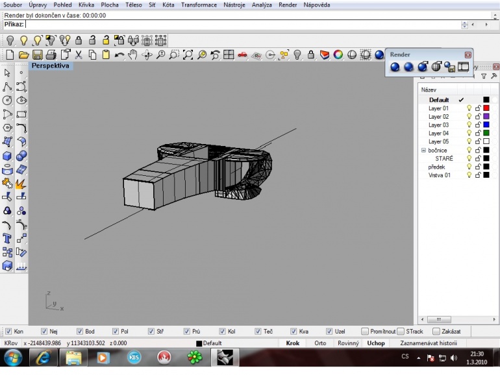Click the command history stepper arrows
This screenshot has height=375, width=500.
pyautogui.click(x=464, y=25)
